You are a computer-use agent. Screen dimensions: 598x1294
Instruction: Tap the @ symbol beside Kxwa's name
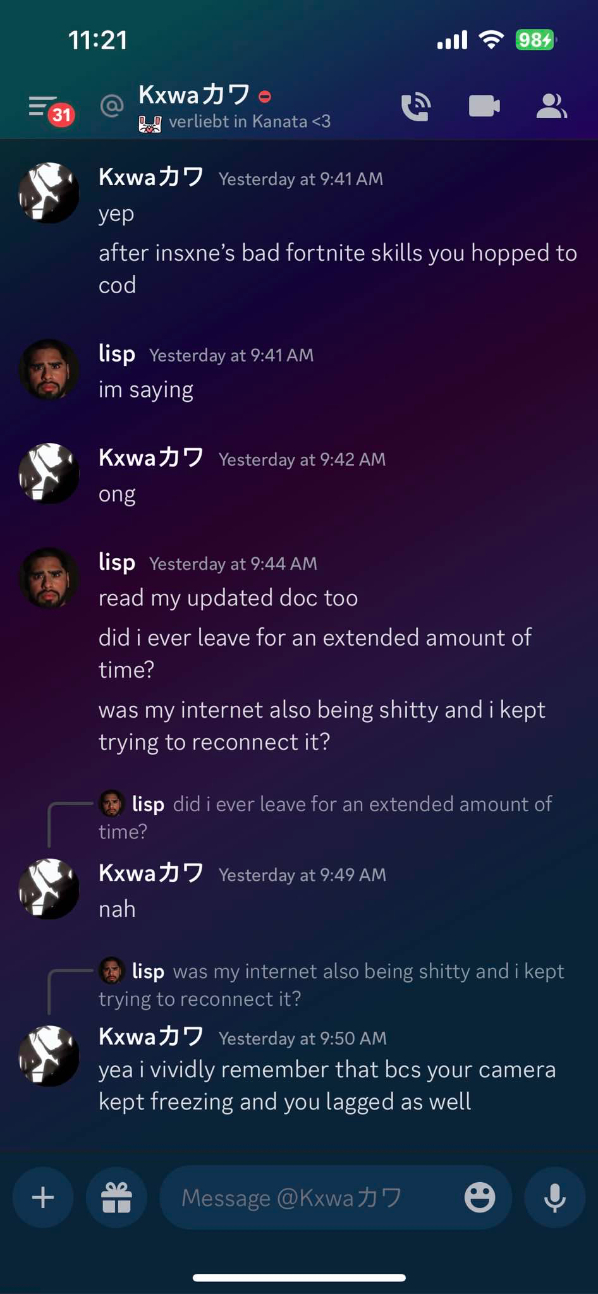point(112,106)
